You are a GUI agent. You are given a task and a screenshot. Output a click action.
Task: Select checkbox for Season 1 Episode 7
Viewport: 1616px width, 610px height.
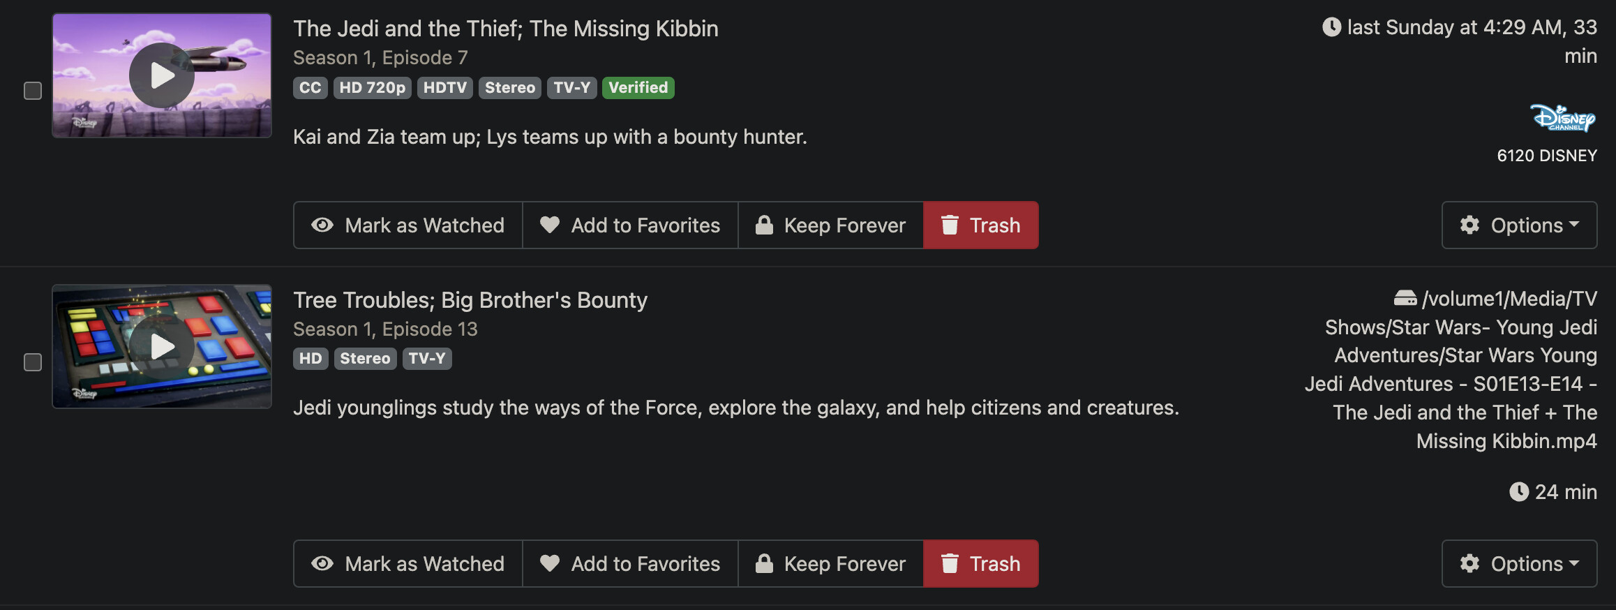tap(33, 91)
